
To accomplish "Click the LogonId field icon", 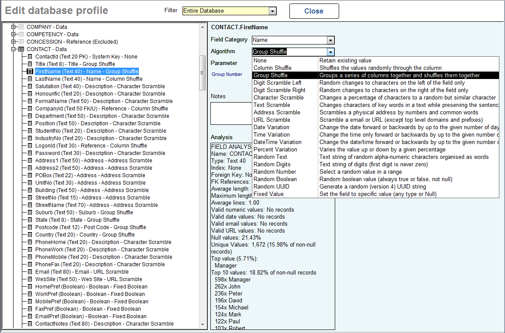I will click(30, 146).
